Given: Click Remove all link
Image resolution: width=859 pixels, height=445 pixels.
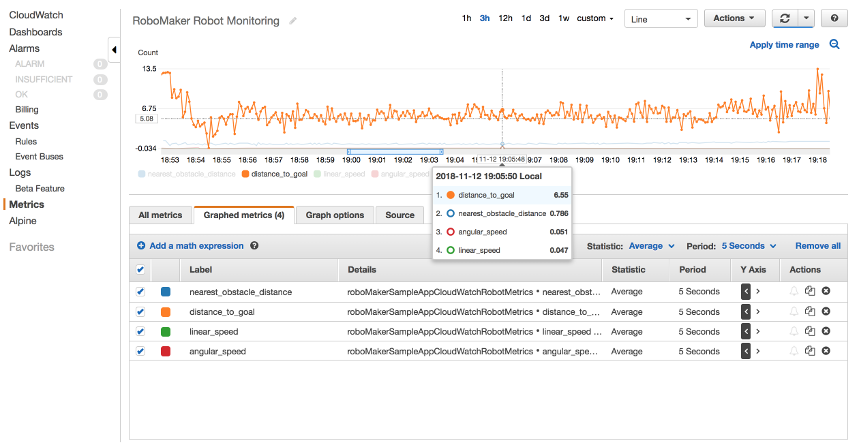Looking at the screenshot, I should pos(818,246).
